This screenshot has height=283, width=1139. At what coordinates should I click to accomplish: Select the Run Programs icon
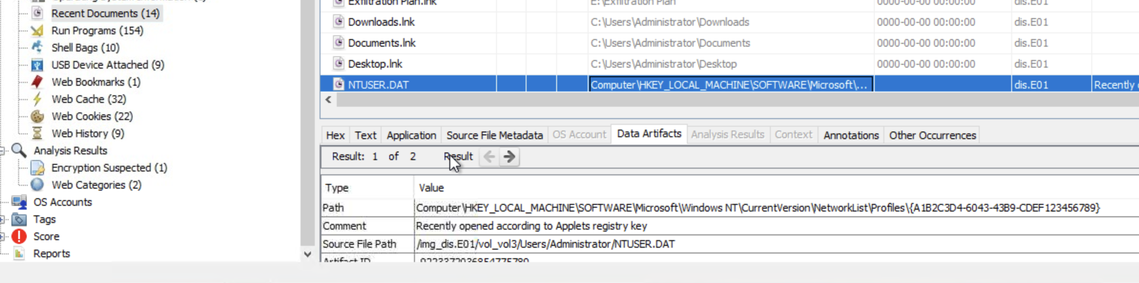37,30
